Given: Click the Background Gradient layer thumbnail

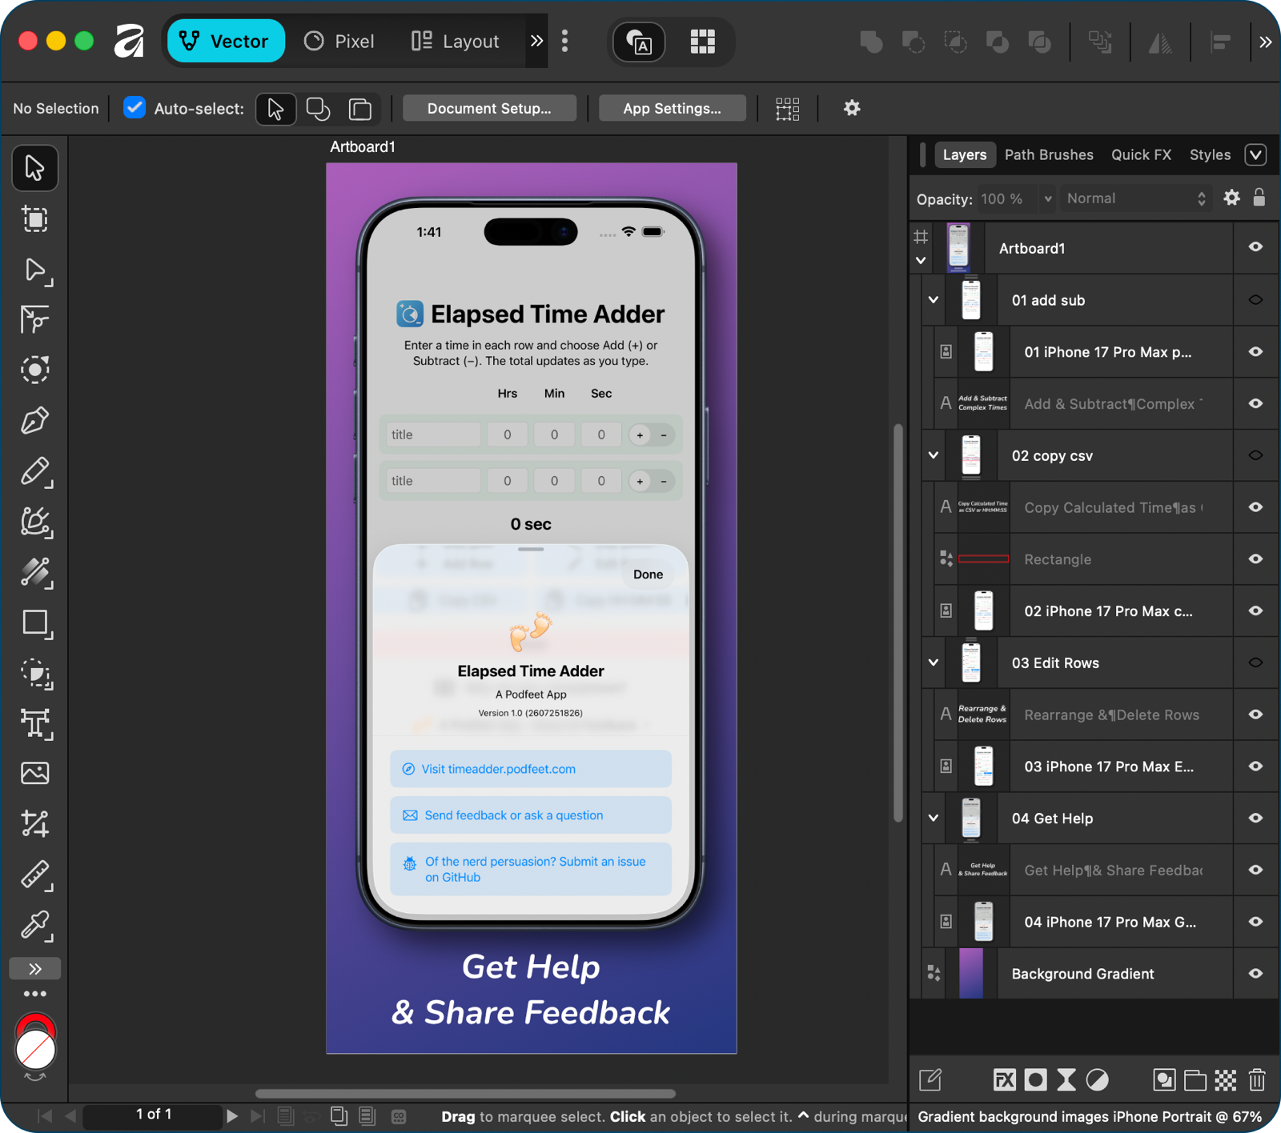Looking at the screenshot, I should tap(970, 974).
